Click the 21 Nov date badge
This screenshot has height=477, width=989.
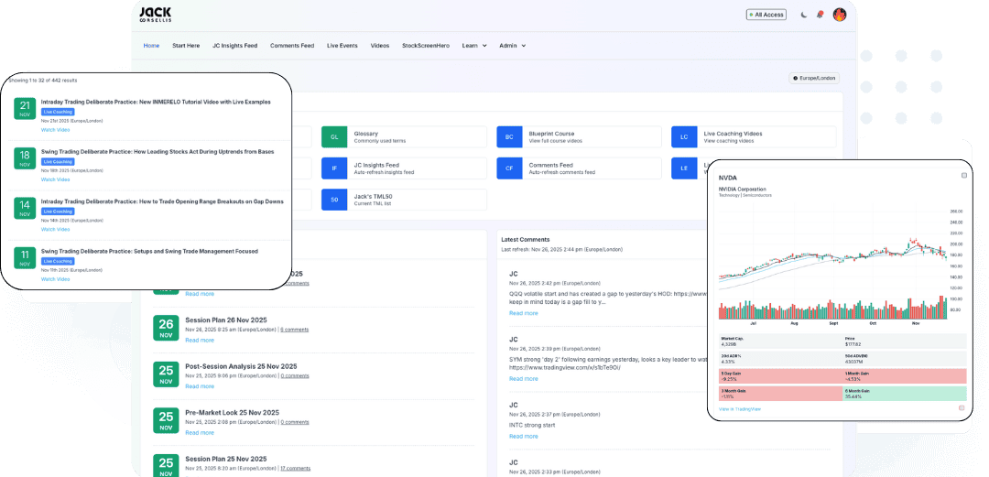click(26, 108)
